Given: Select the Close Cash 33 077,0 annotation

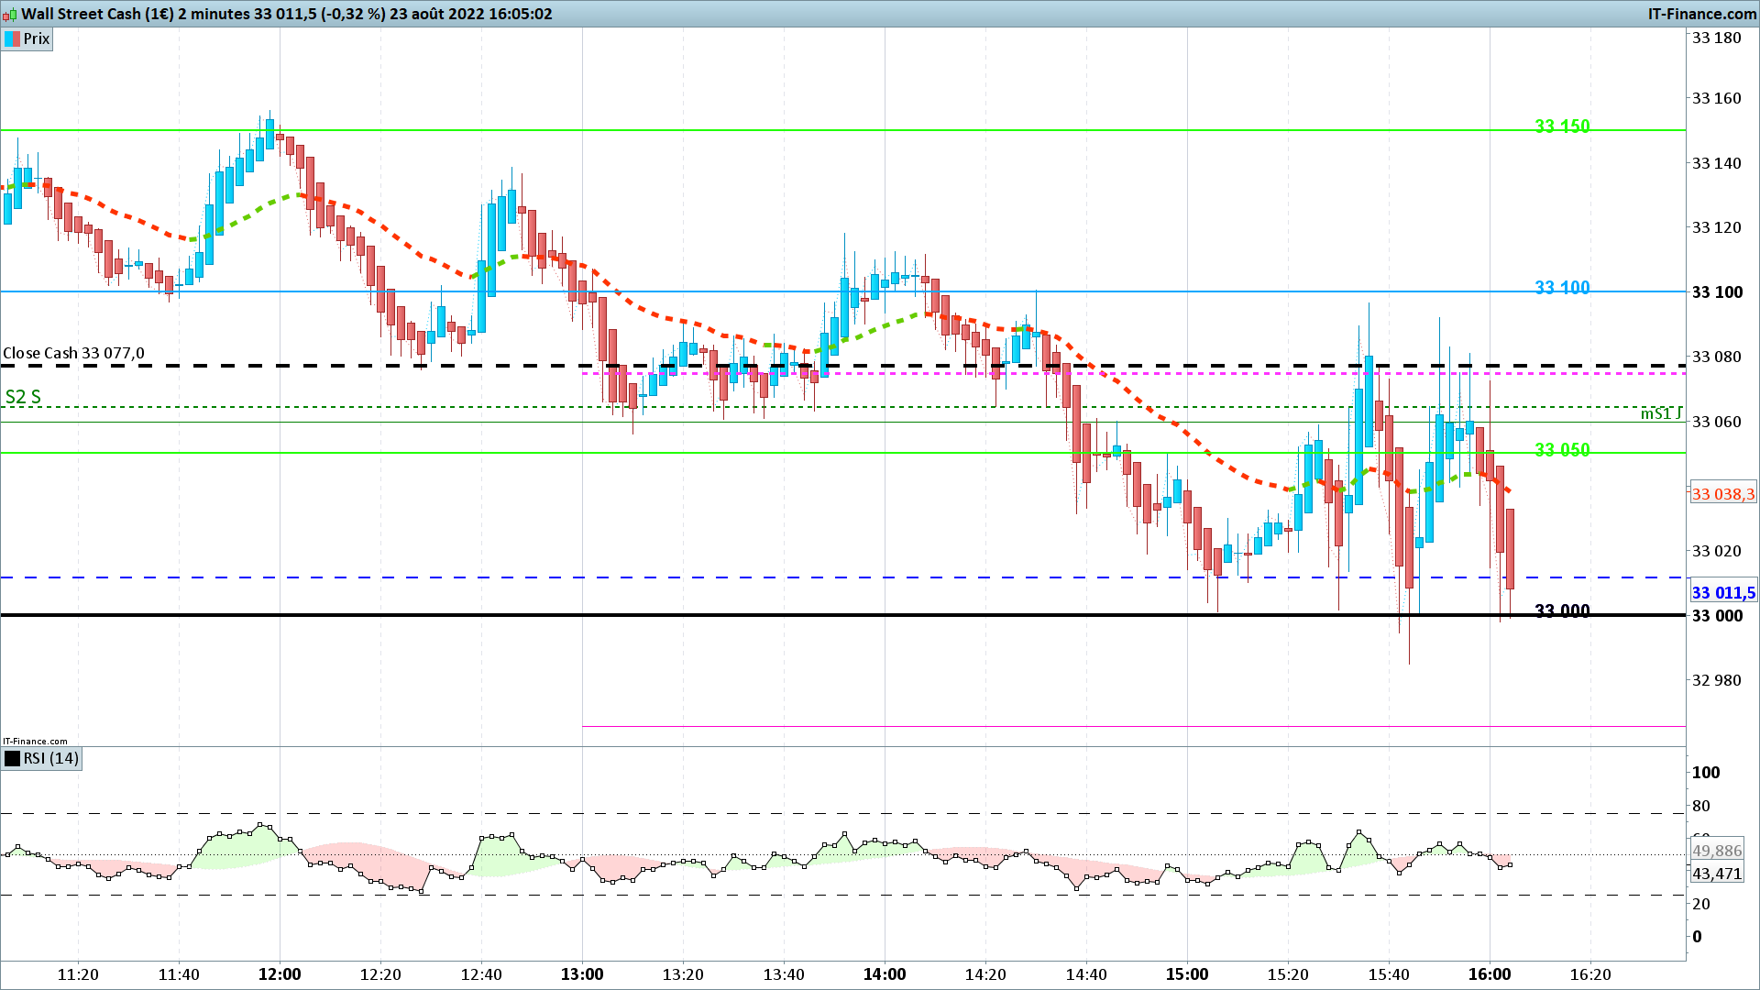Looking at the screenshot, I should tap(73, 354).
